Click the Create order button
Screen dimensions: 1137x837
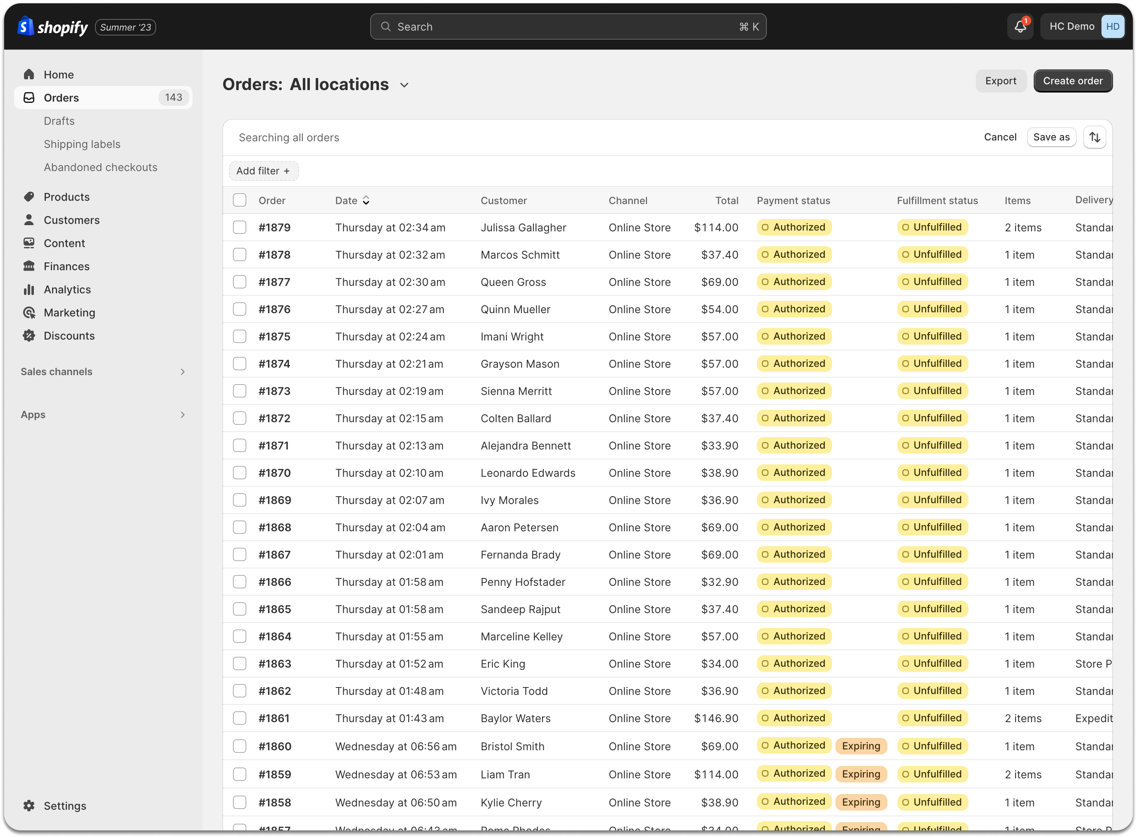point(1073,81)
